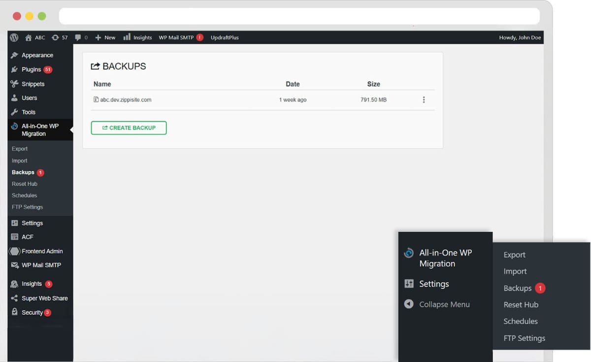Select Backups in the left sidebar submenu
This screenshot has height=362, width=591.
click(23, 172)
